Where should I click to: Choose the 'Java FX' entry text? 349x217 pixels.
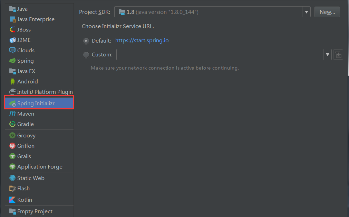pos(26,71)
